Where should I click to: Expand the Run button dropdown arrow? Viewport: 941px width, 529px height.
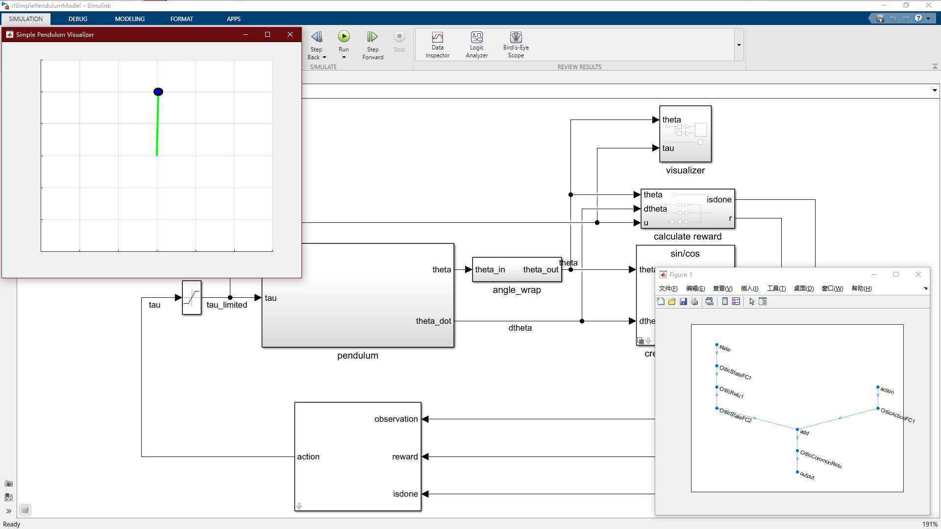click(344, 57)
